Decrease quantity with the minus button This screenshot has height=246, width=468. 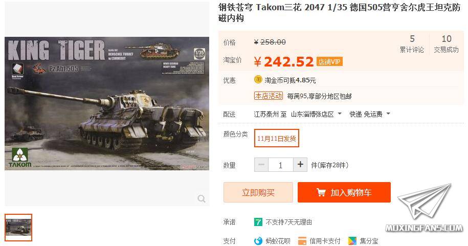pyautogui.click(x=261, y=165)
